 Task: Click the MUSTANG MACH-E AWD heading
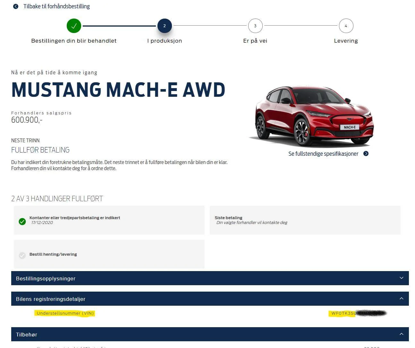118,90
